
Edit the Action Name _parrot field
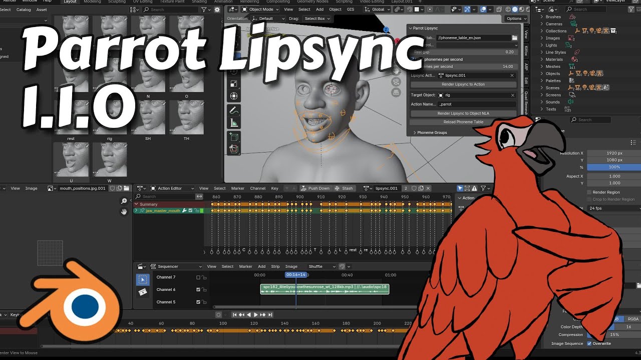point(477,104)
